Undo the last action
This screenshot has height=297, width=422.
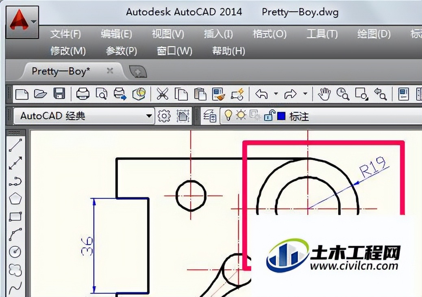pyautogui.click(x=261, y=94)
